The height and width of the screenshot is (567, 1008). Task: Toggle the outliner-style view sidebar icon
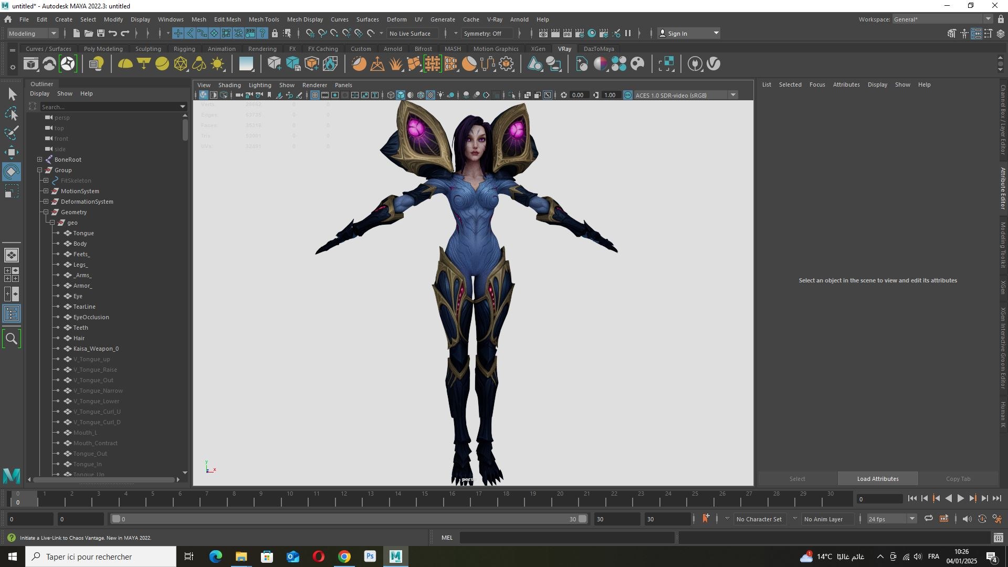click(12, 314)
